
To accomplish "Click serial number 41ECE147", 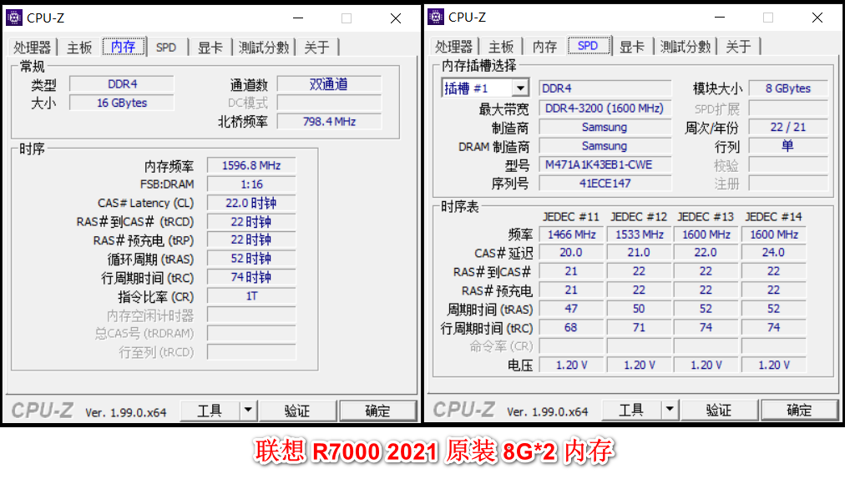I will pyautogui.click(x=605, y=184).
